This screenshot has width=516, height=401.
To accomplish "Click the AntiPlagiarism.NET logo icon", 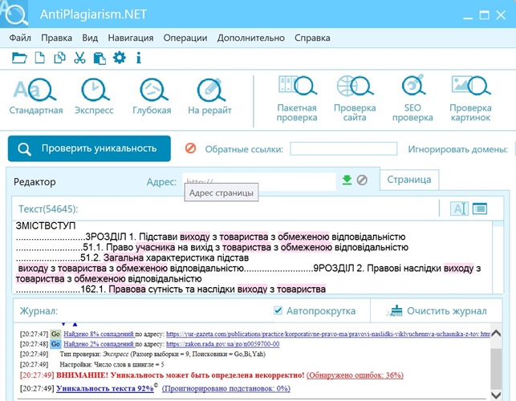I will pos(14,14).
